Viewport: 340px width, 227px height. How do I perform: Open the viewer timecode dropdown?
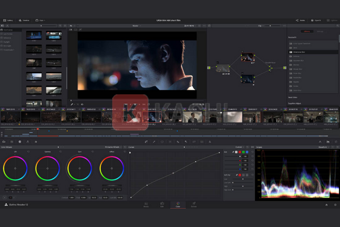(x=190, y=26)
